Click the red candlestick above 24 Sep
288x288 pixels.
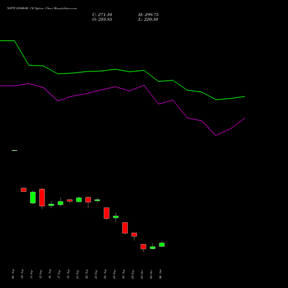[x=107, y=213]
